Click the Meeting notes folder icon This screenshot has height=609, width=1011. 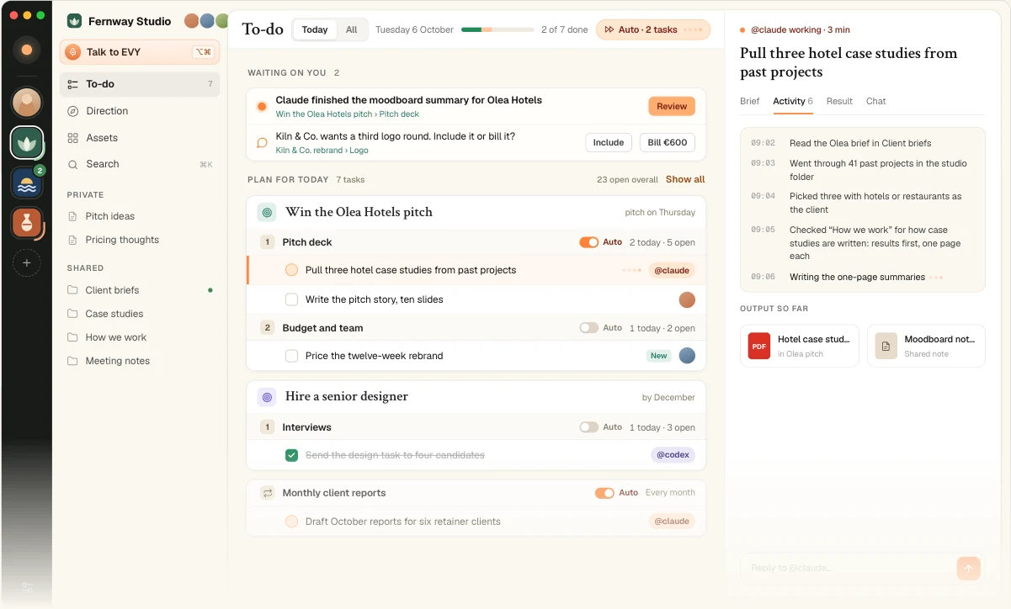(72, 361)
